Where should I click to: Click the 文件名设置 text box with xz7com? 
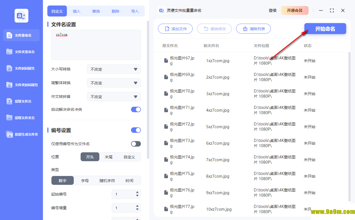coord(96,45)
